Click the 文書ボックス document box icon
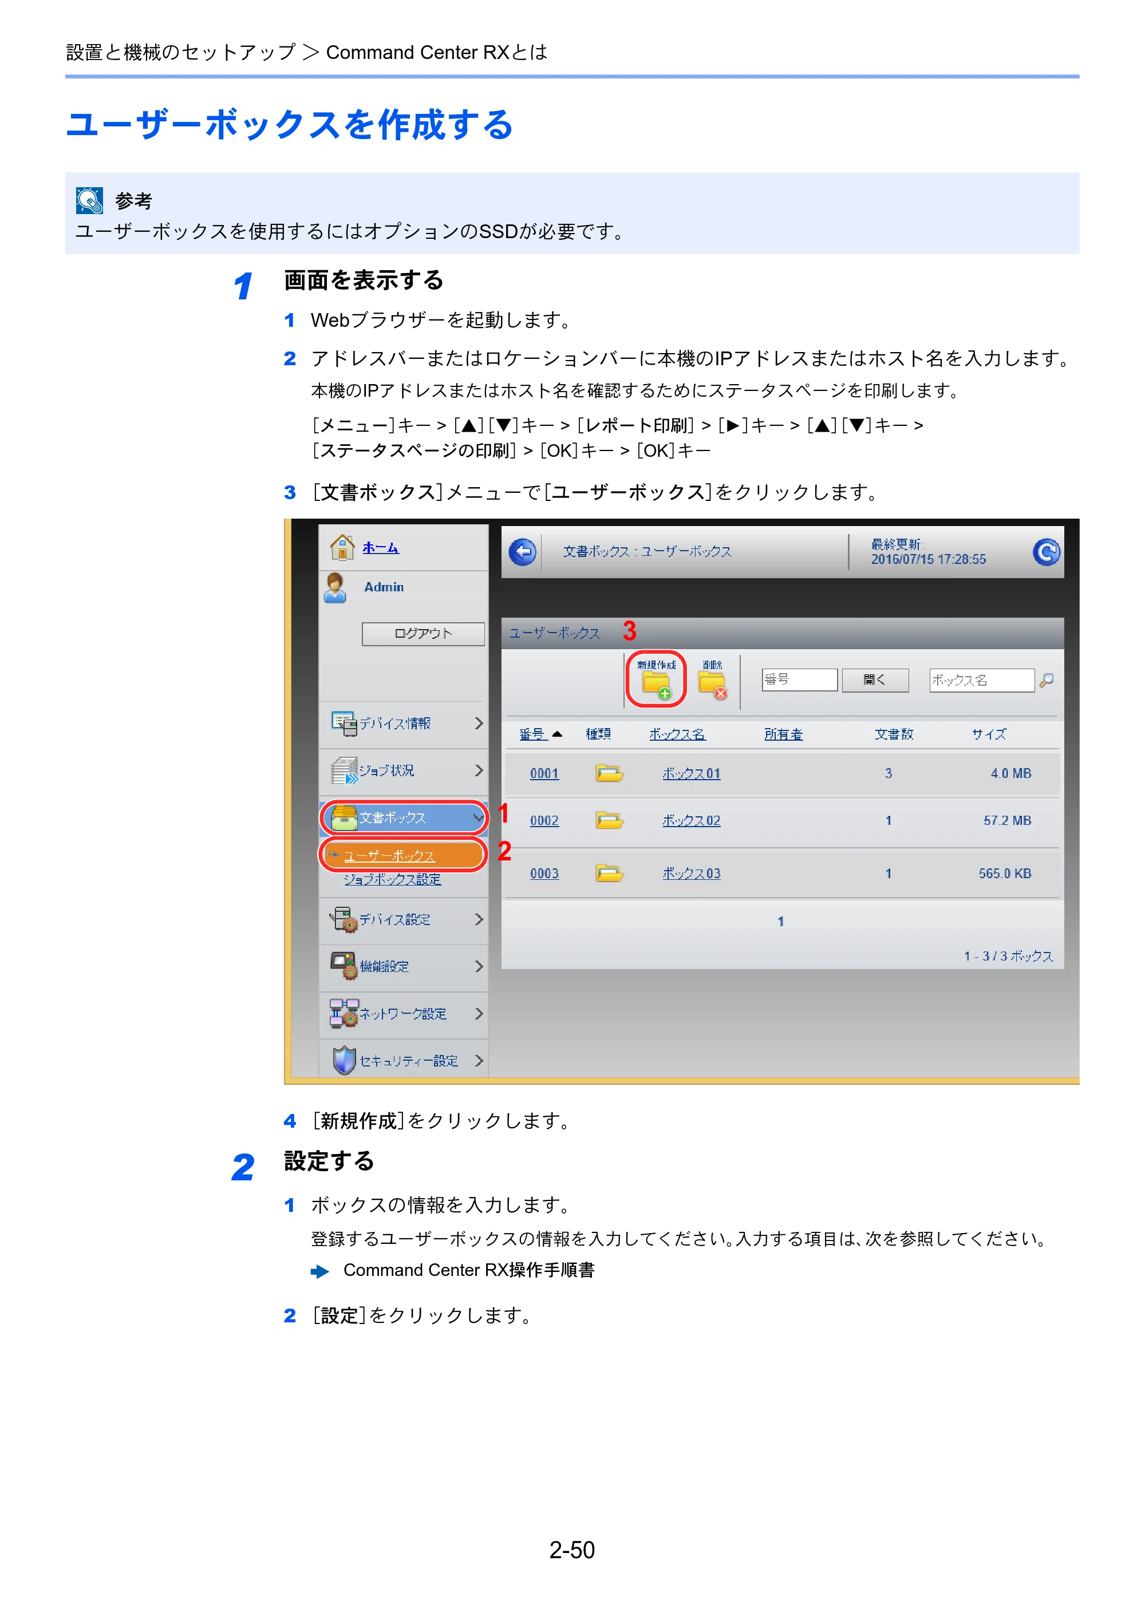This screenshot has height=1620, width=1145. [344, 817]
